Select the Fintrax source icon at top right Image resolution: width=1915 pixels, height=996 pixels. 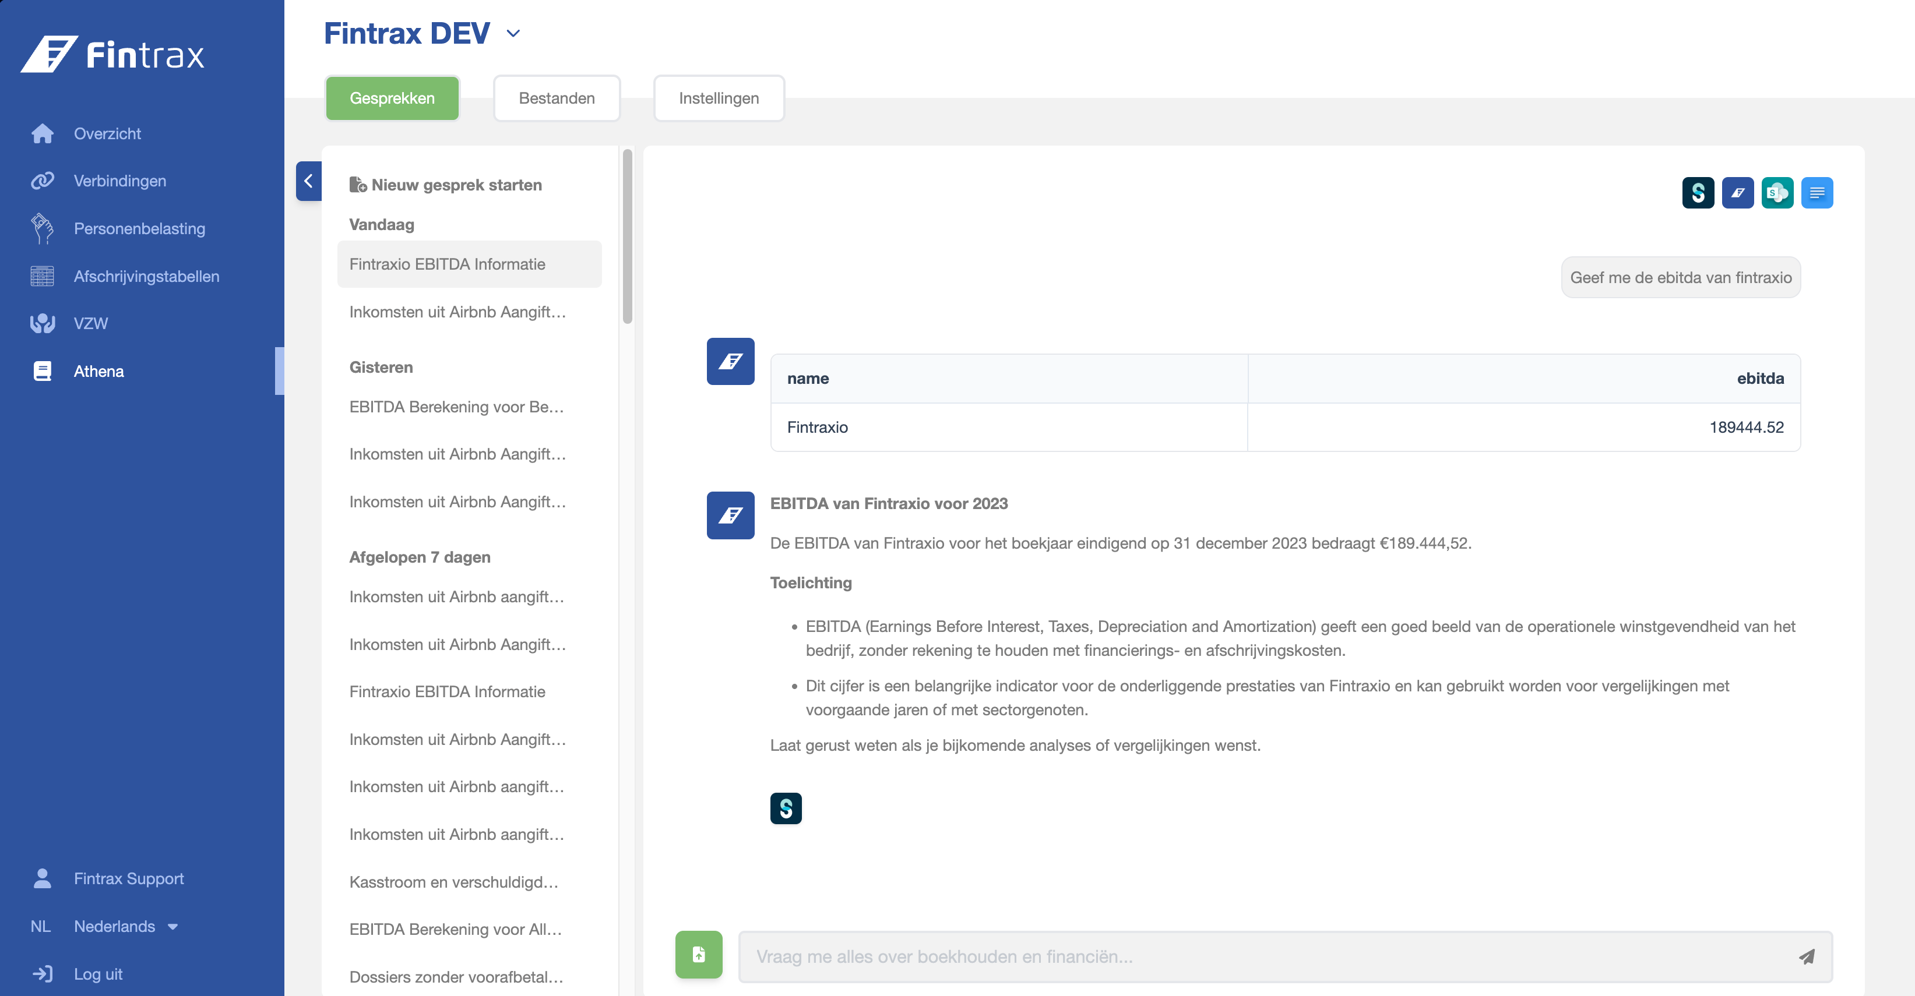[1737, 193]
